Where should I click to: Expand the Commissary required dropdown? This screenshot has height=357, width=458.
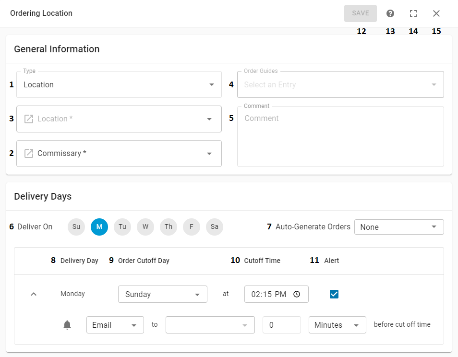pos(209,154)
